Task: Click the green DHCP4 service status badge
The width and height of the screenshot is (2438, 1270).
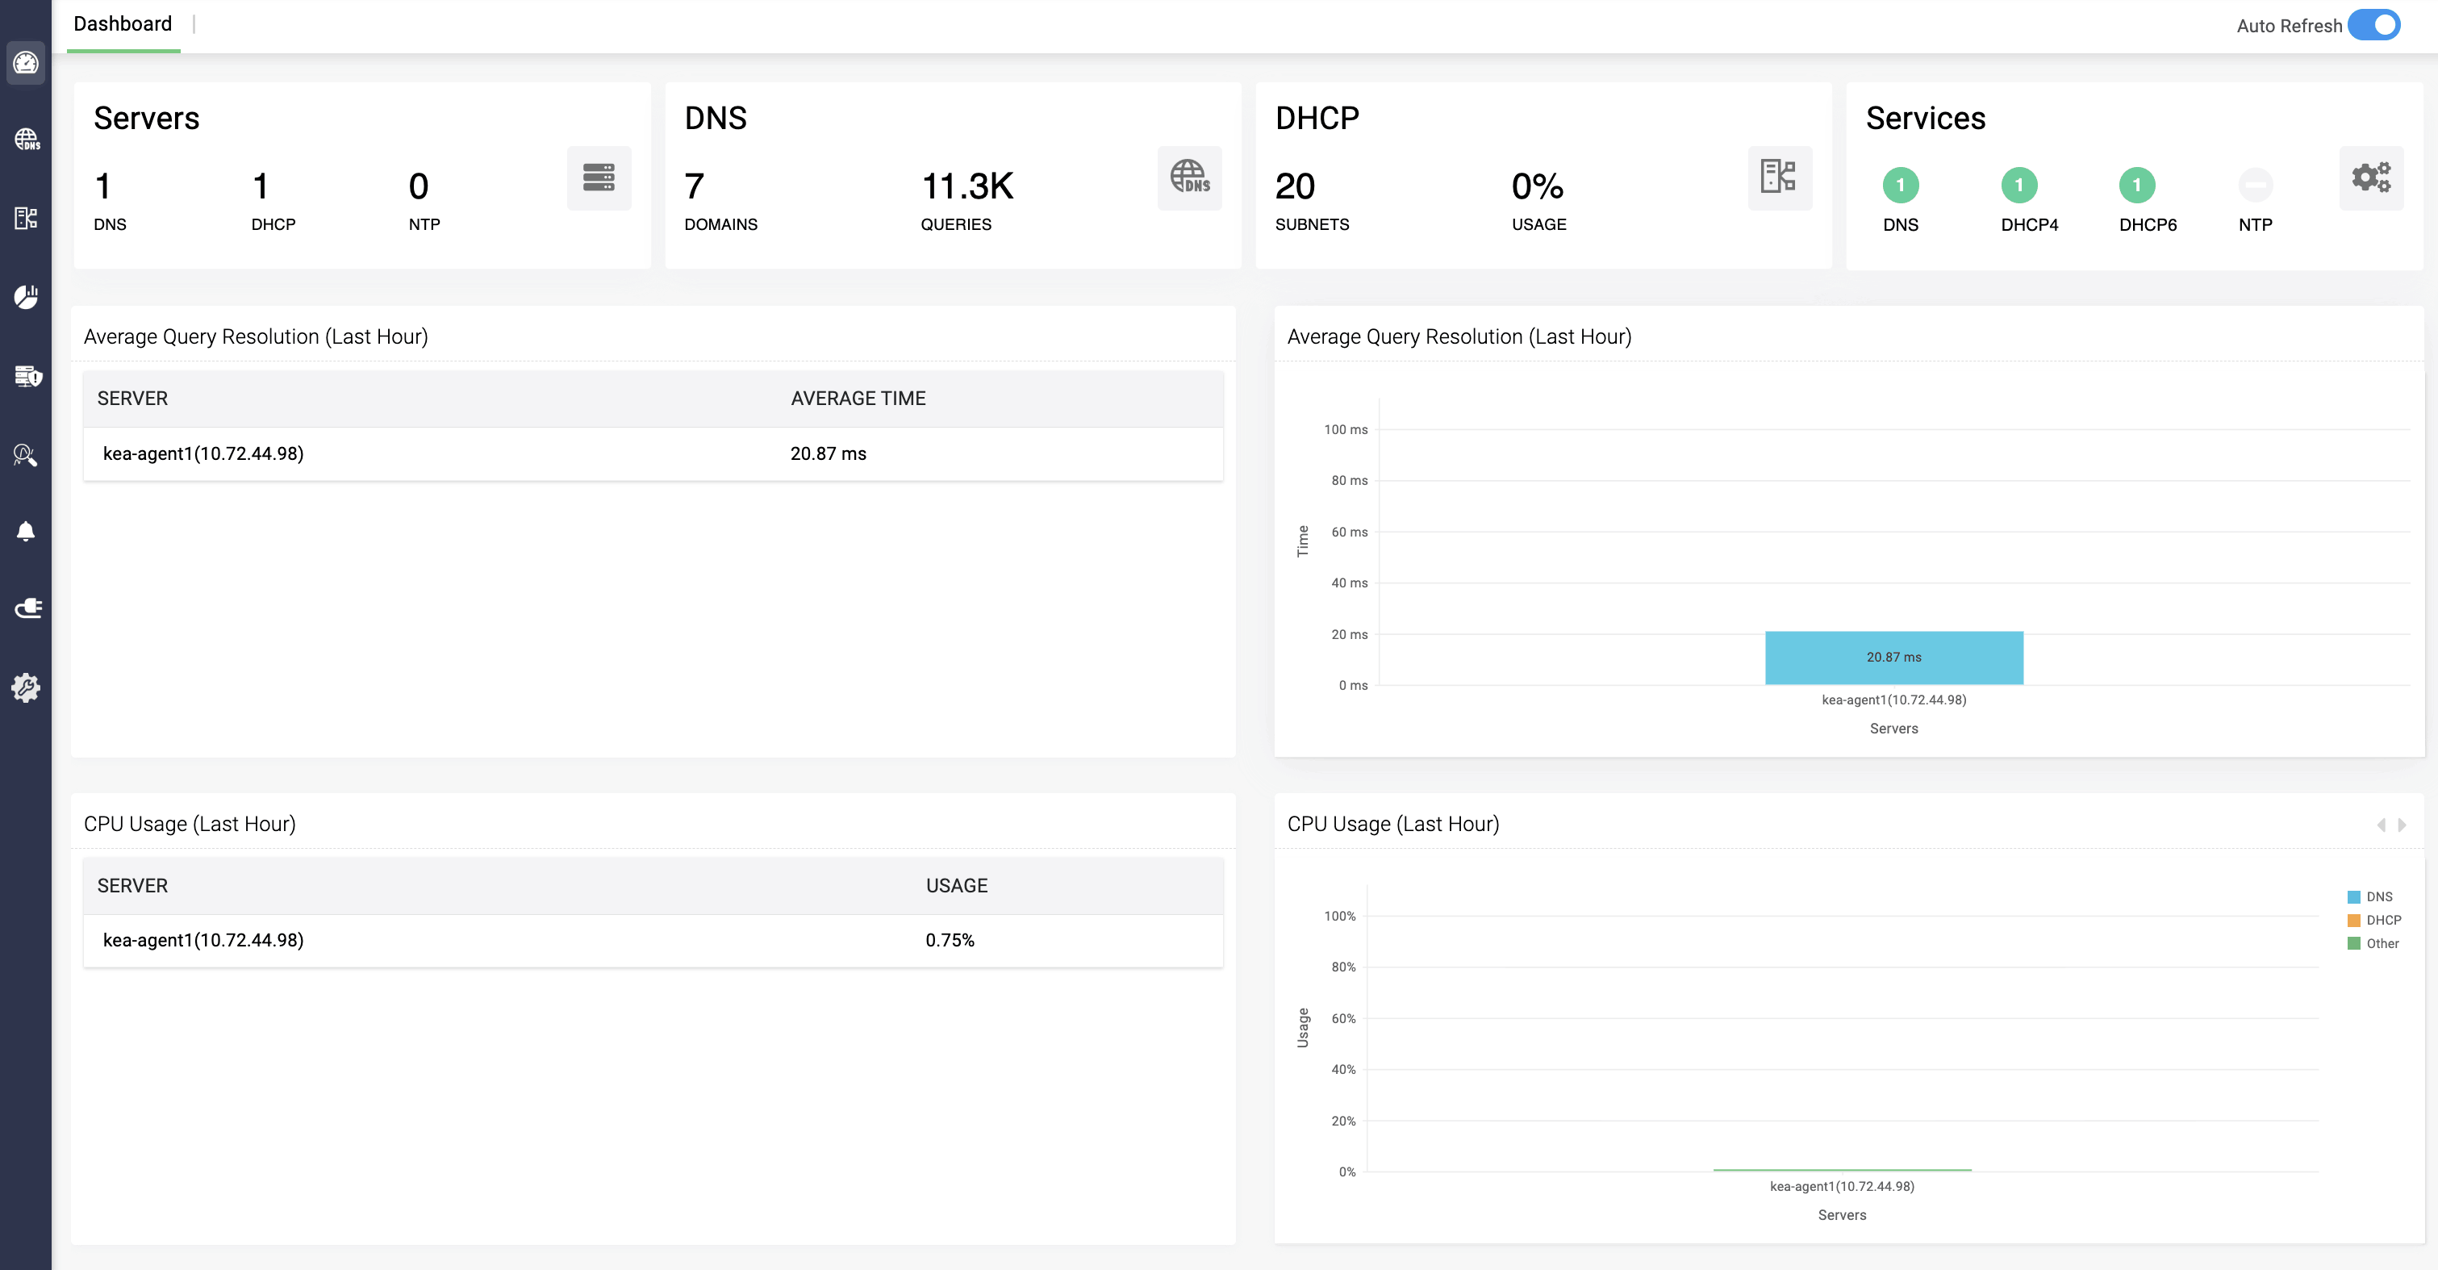Action: (2018, 186)
